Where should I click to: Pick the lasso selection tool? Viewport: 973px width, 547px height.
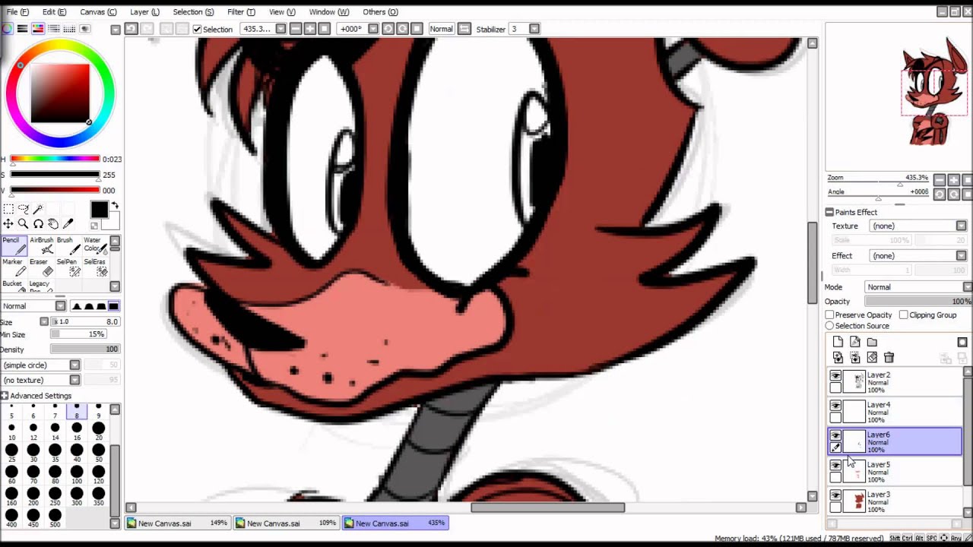pos(23,209)
